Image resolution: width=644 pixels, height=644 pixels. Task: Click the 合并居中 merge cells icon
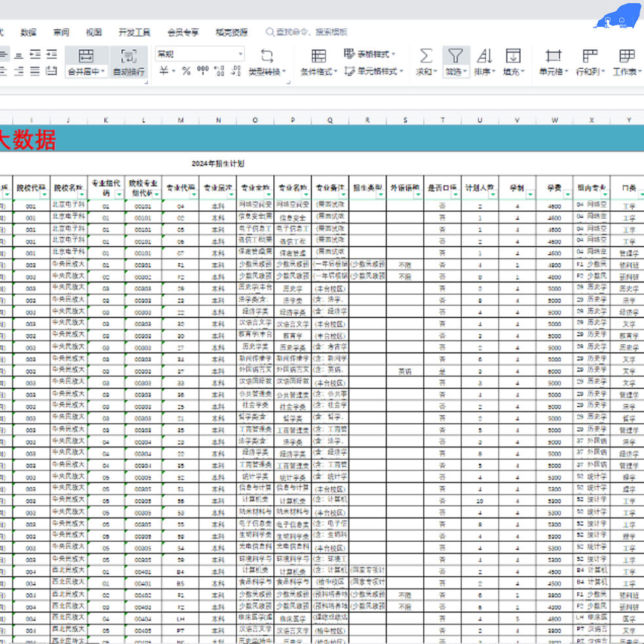coord(86,56)
